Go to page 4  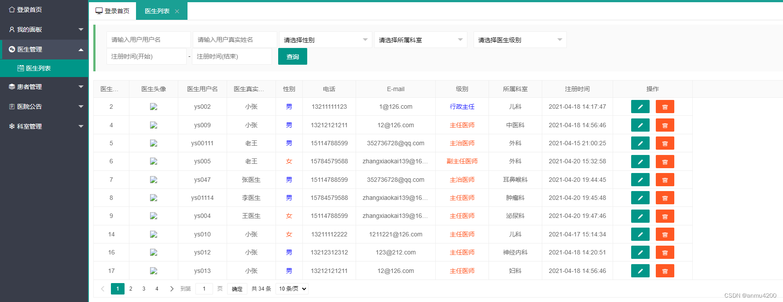(x=157, y=289)
